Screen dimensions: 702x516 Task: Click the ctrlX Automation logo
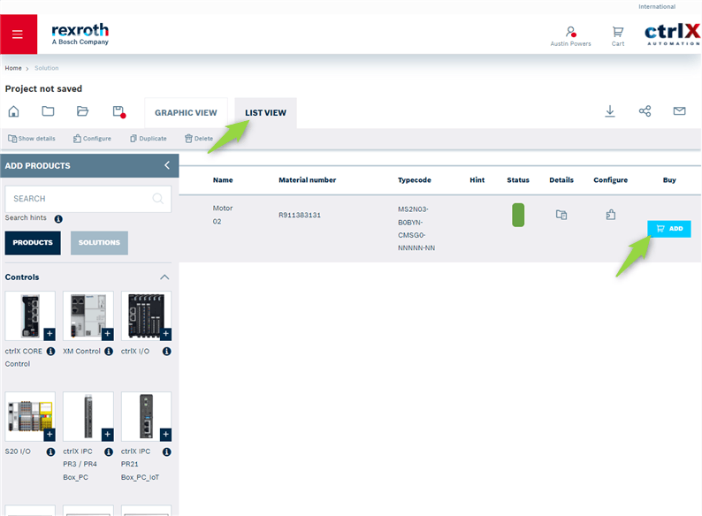672,34
